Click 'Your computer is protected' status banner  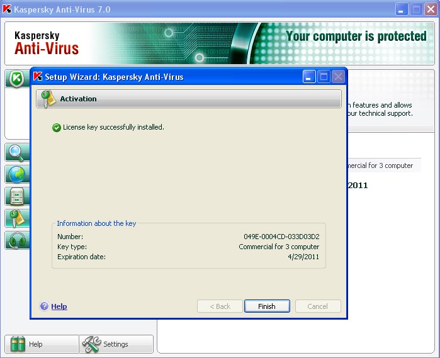tap(356, 36)
